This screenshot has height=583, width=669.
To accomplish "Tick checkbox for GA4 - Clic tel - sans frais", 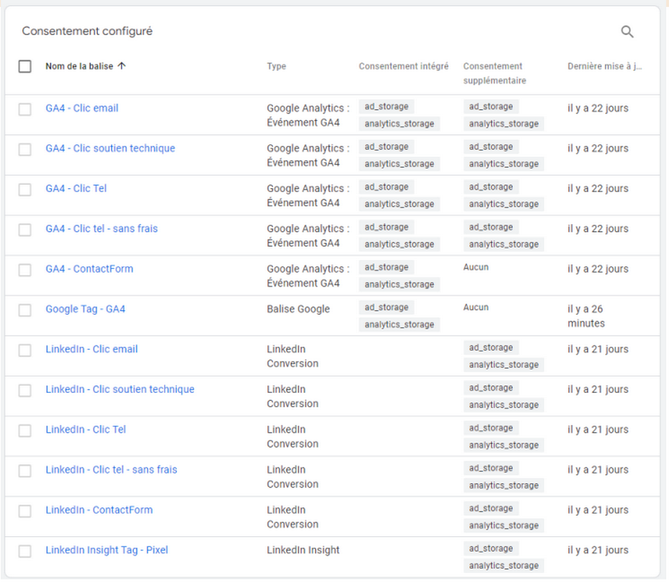I will [x=25, y=229].
